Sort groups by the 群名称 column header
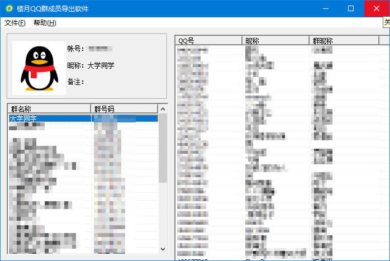Screen dimensions: 390x261 point(49,108)
